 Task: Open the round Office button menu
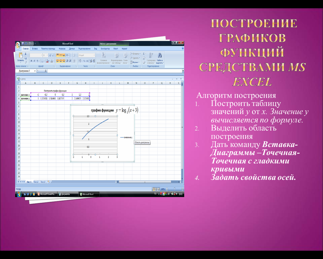(18, 46)
